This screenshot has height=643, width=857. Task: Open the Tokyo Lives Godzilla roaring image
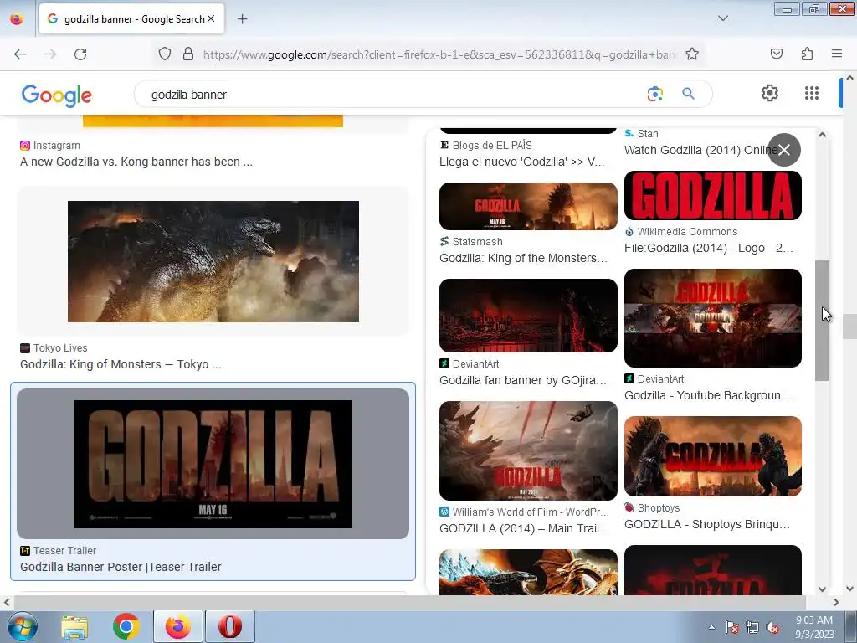213,261
